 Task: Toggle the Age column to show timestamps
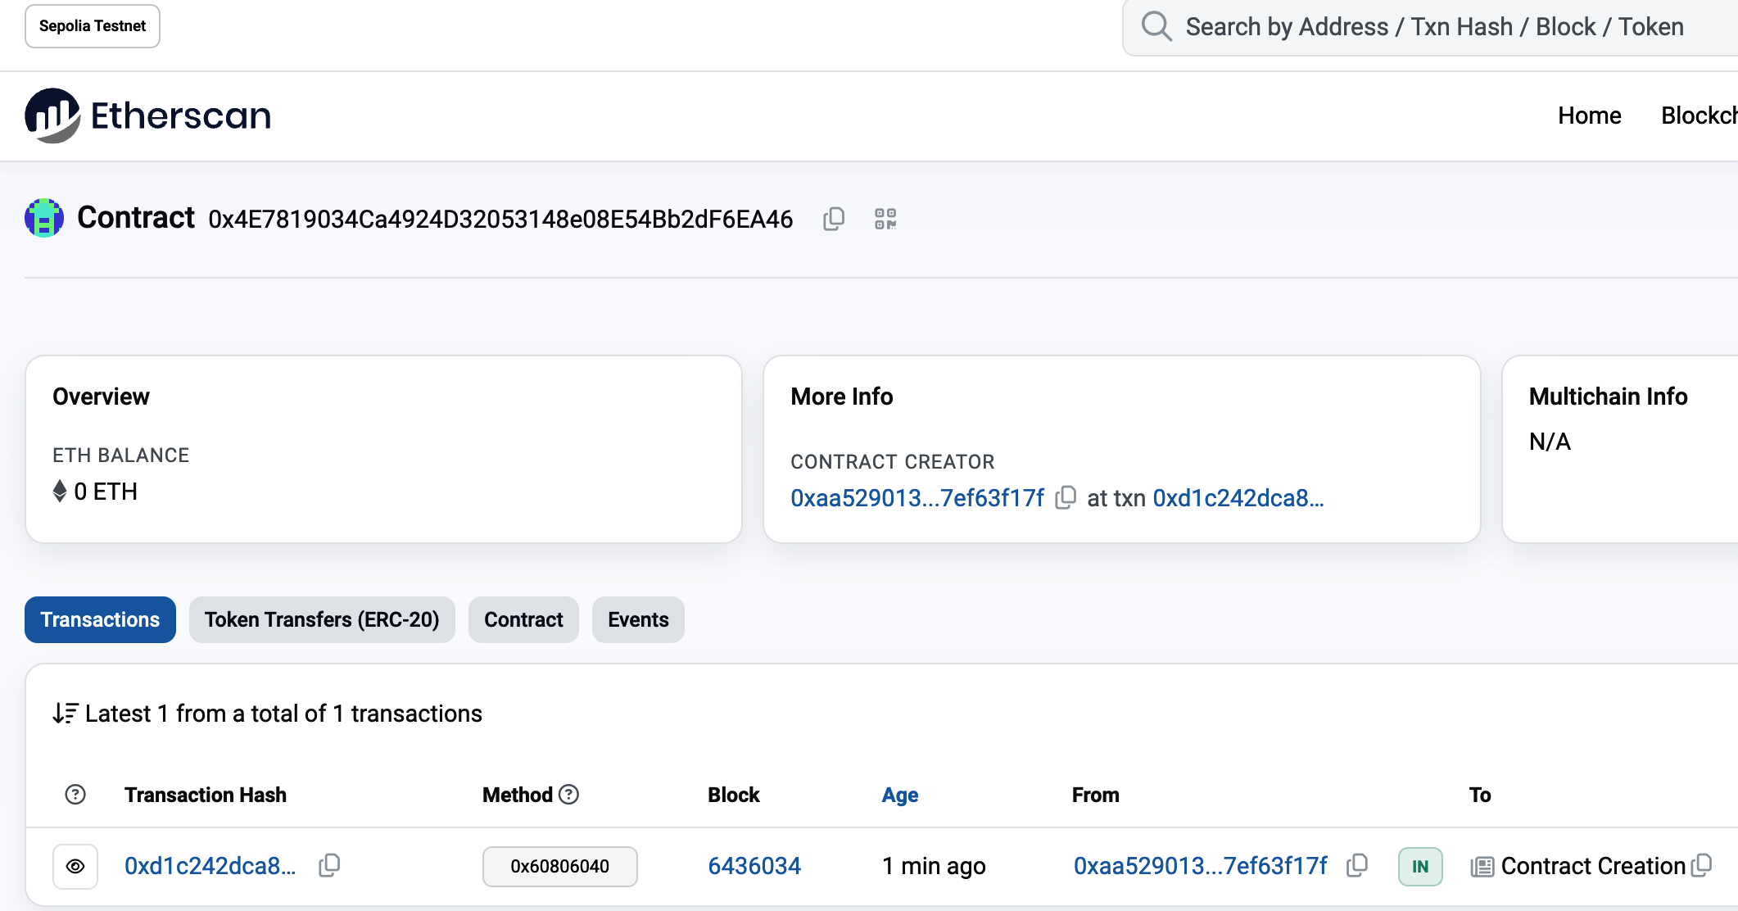coord(899,794)
